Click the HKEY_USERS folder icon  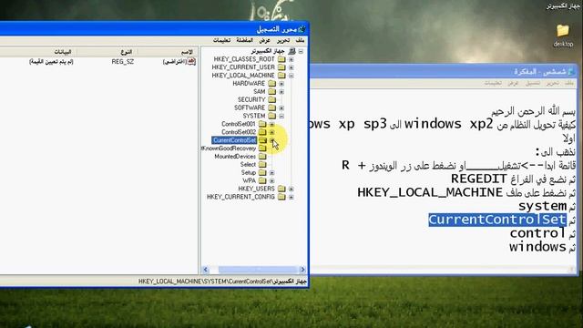(281, 189)
